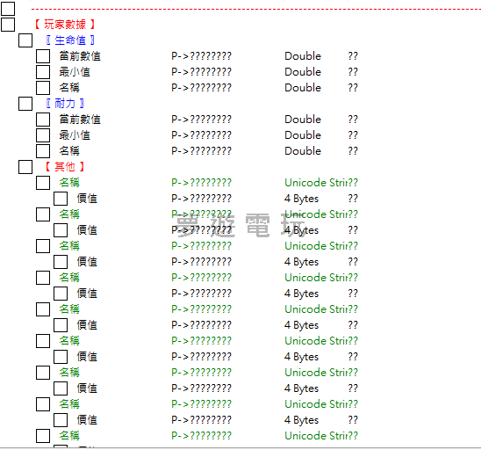This screenshot has width=481, height=450.
Task: Select the blue 耐力 group label
Action: click(65, 104)
